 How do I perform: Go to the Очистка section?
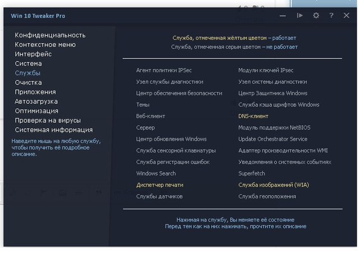pyautogui.click(x=29, y=82)
